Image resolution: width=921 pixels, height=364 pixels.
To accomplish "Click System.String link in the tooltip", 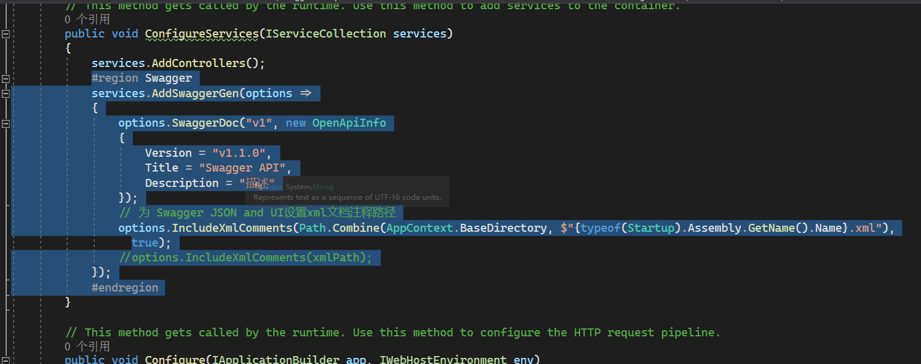I will click(x=309, y=186).
